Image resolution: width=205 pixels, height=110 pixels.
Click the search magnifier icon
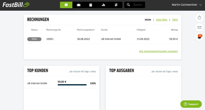[128, 5]
